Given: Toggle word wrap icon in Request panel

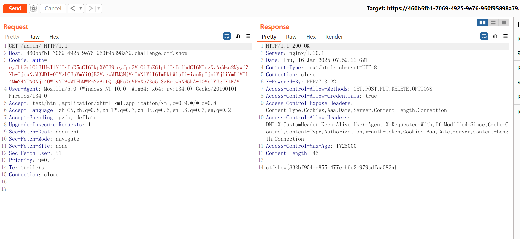Looking at the screenshot, I should [x=227, y=36].
